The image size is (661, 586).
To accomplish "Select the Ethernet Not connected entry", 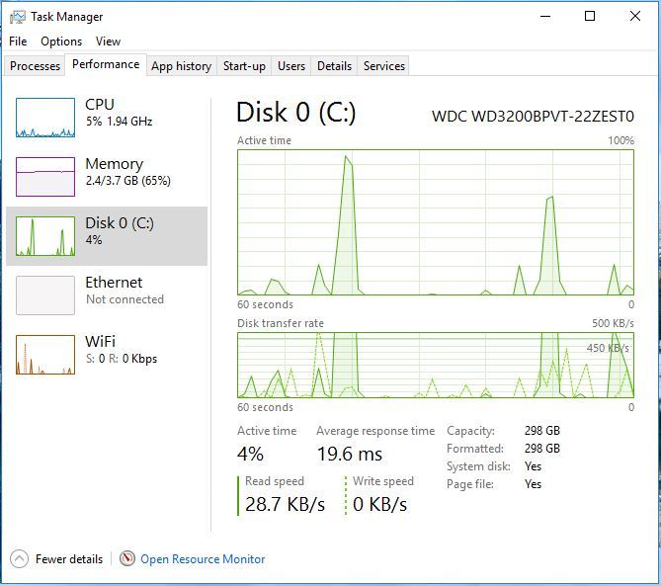I will click(107, 295).
